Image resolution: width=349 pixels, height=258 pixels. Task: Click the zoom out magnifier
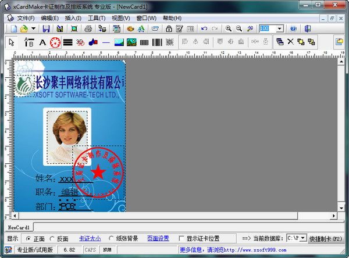tap(239, 28)
